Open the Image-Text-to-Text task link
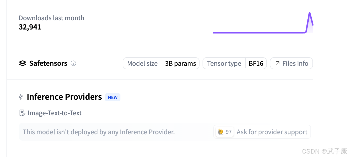Image resolution: width=348 pixels, height=157 pixels. [55, 113]
